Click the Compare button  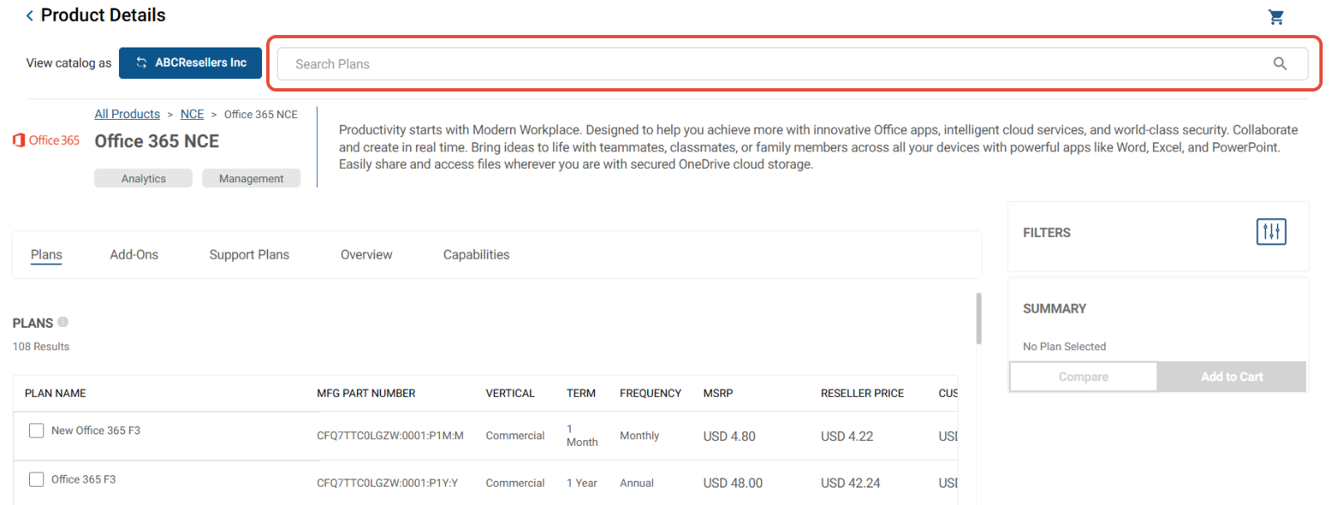[1083, 377]
